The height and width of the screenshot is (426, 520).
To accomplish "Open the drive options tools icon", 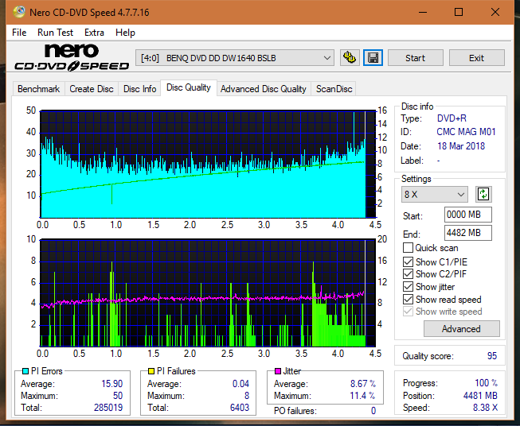I will click(x=350, y=58).
